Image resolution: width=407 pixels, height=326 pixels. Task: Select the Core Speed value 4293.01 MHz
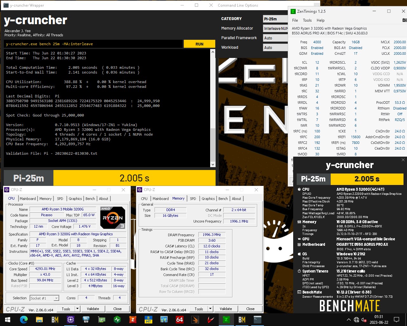(45, 269)
